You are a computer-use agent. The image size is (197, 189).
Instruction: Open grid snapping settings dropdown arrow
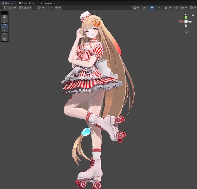point(52,8)
